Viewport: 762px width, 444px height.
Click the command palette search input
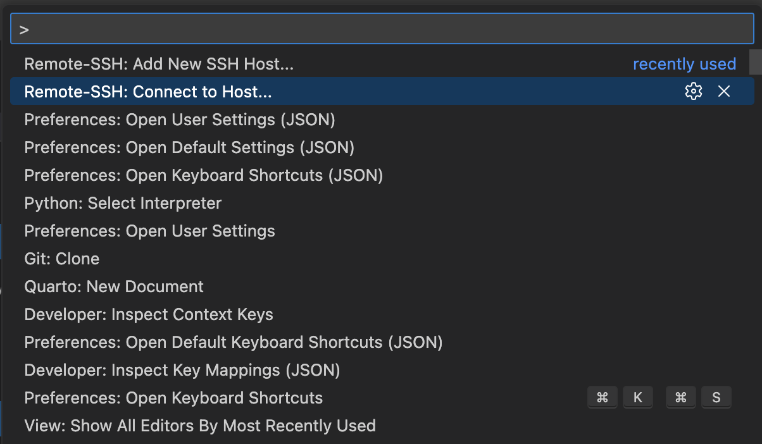(x=380, y=29)
